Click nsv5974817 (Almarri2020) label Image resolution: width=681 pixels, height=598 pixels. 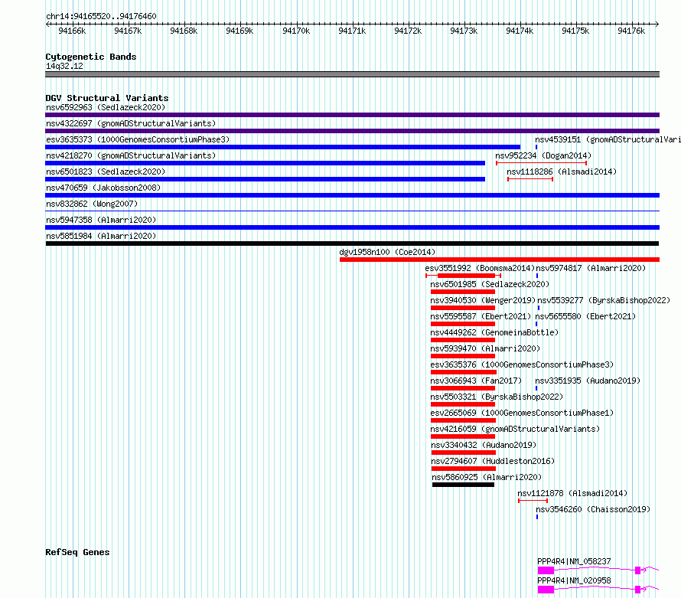click(x=591, y=268)
